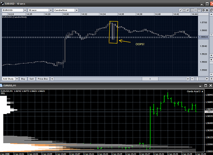Screen dimensions: 213x155
Task: Click the EUR/USD window title bar logo
Action: (x=2, y=4)
